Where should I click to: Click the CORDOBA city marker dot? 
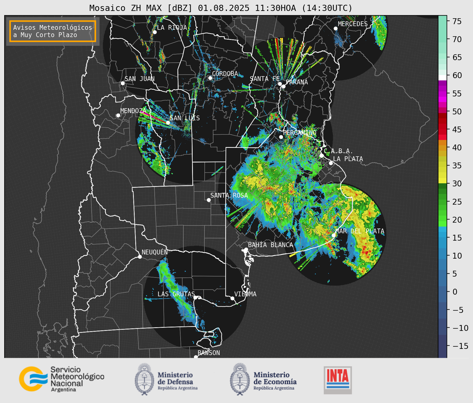[x=210, y=78]
